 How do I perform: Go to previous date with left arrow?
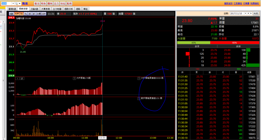(x=248, y=13)
